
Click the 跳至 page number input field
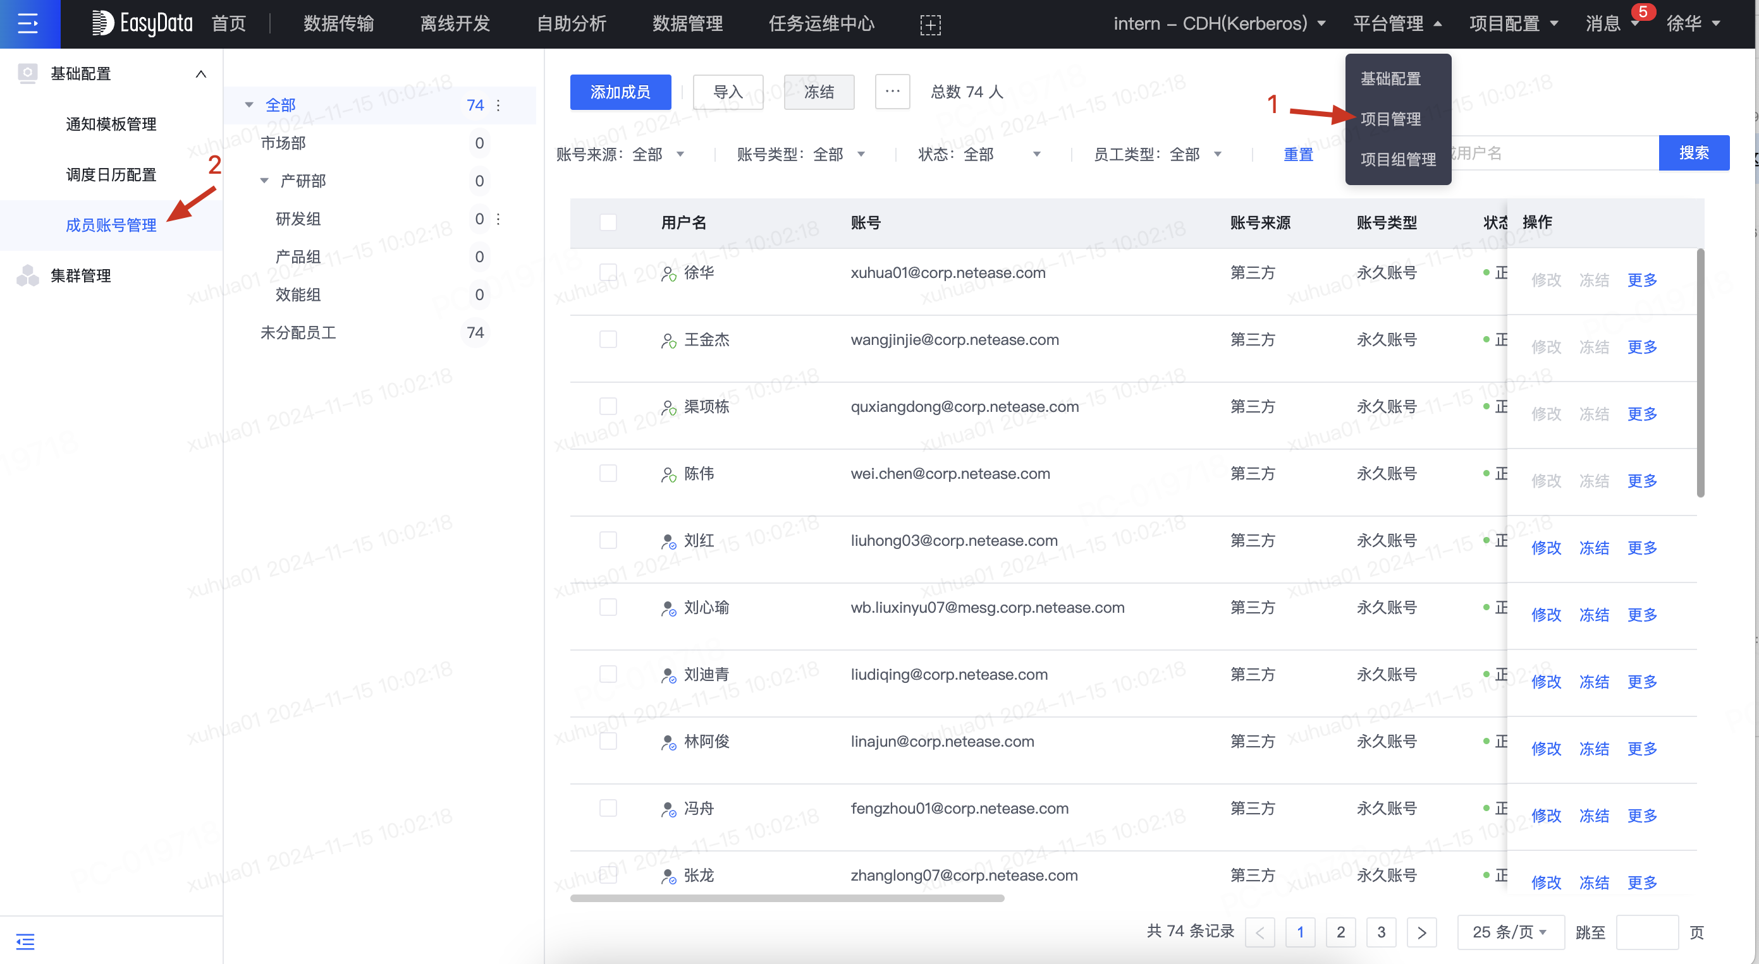[1647, 932]
